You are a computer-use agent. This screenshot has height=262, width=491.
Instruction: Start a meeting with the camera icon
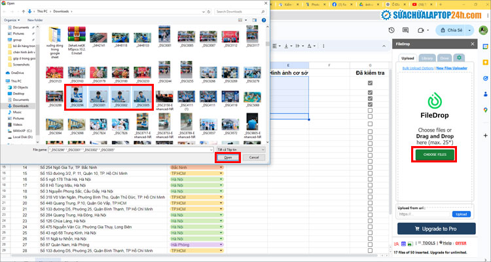click(x=421, y=30)
